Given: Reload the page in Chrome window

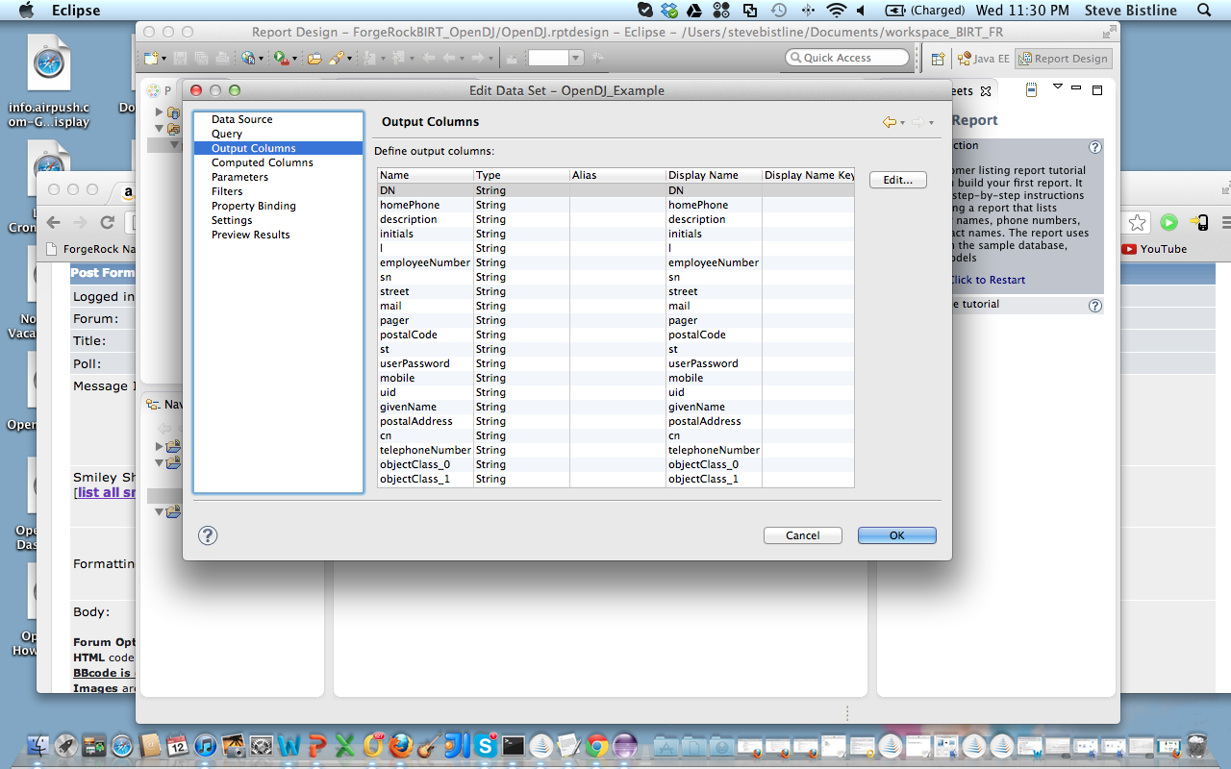Looking at the screenshot, I should click(x=108, y=222).
